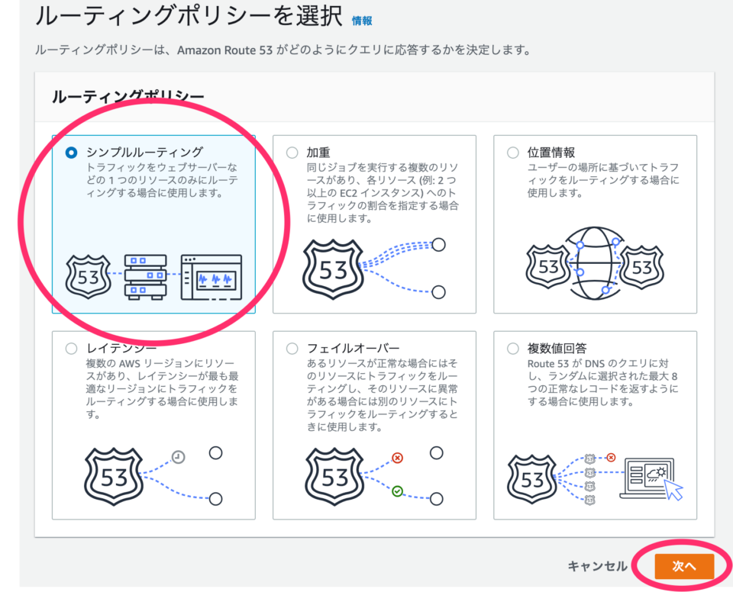This screenshot has height=592, width=733.
Task: Select the 加重 routing radio button
Action: click(292, 153)
